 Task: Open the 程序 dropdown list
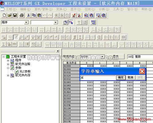(26, 22)
